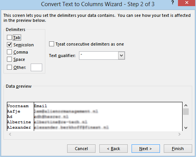The height and width of the screenshot is (157, 196).
Task: Click inside the Text qualifier combo box
Action: (x=99, y=56)
